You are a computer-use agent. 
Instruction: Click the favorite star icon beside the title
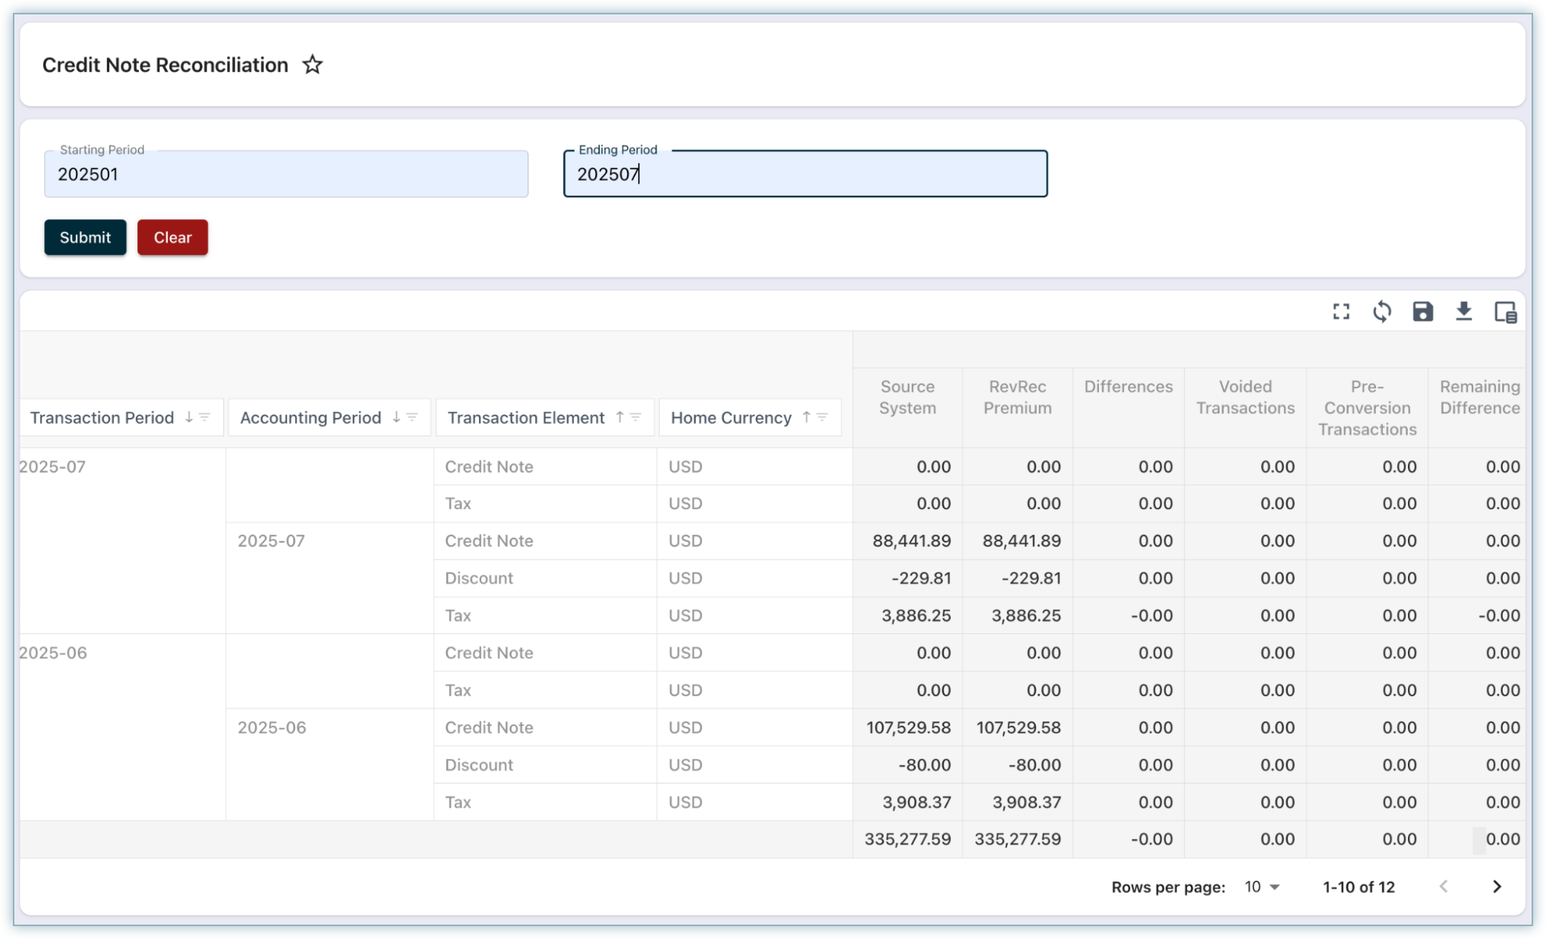(312, 65)
